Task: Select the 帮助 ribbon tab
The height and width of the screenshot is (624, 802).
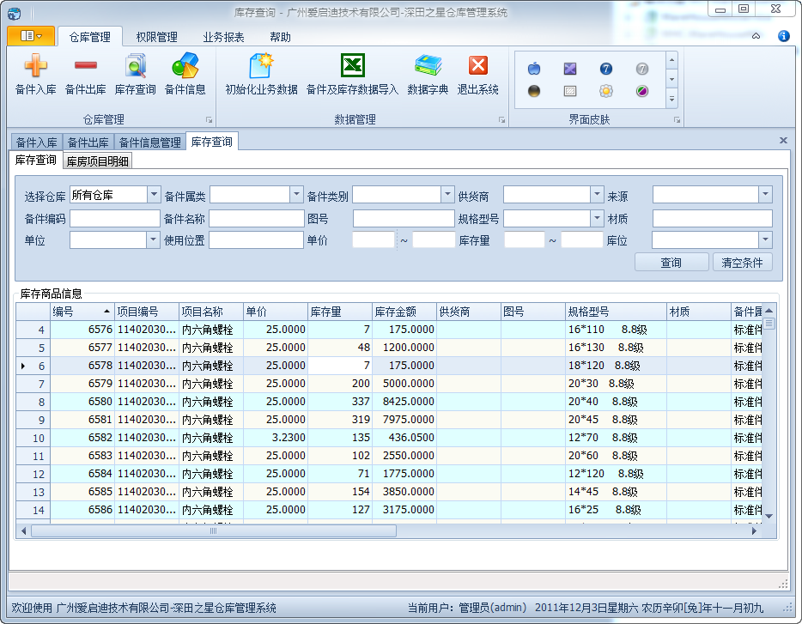Action: pyautogui.click(x=280, y=37)
